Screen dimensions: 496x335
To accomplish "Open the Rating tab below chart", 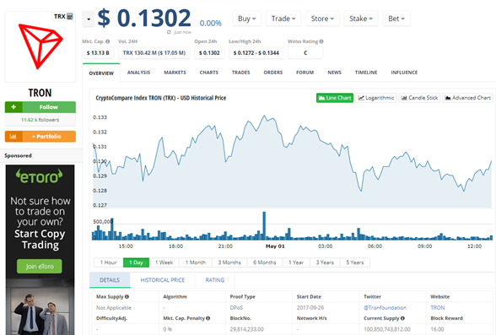I will (215, 280).
